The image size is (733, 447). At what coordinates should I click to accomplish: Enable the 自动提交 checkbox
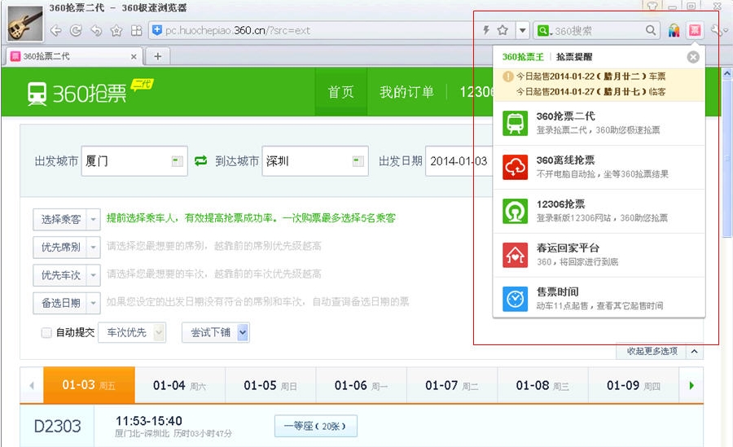pyautogui.click(x=46, y=332)
